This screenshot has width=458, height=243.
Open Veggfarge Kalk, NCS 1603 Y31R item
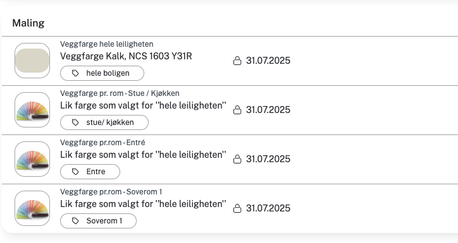[126, 56]
